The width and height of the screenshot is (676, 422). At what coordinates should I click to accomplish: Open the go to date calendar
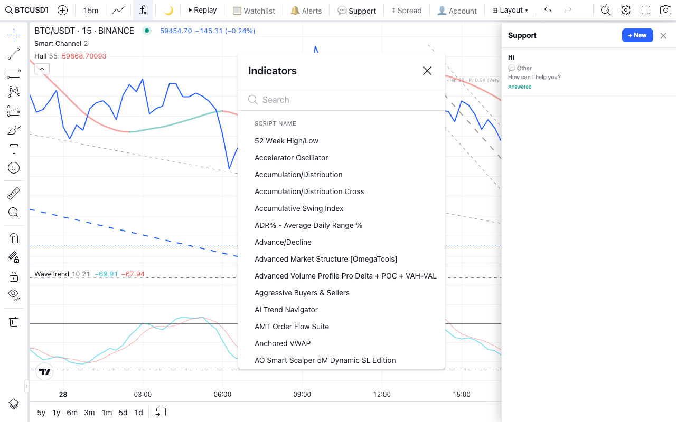pyautogui.click(x=161, y=412)
